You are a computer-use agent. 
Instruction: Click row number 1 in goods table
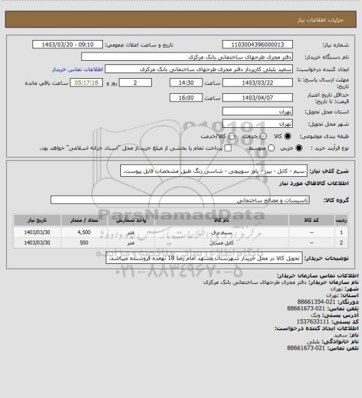[341, 232]
